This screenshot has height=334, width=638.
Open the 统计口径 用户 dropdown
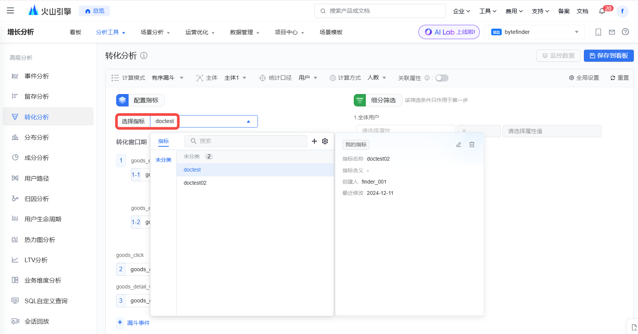[x=308, y=78]
